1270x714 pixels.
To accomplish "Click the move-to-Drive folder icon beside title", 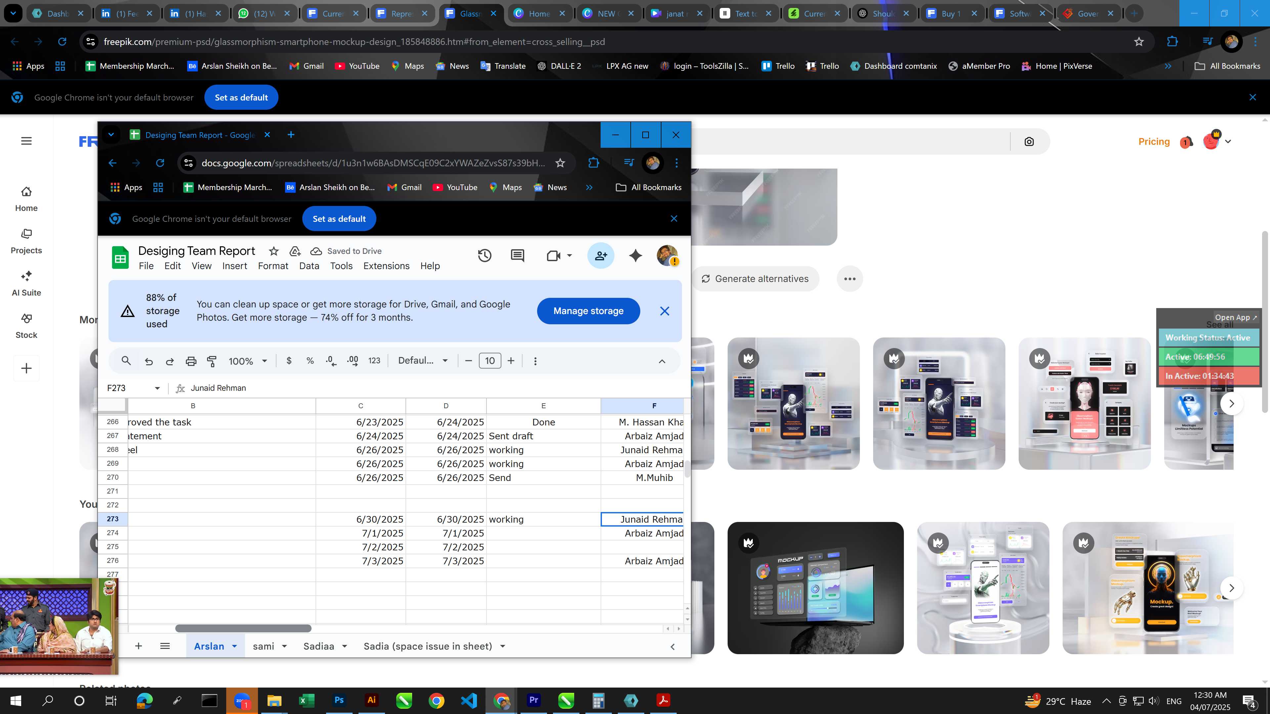I will click(295, 251).
